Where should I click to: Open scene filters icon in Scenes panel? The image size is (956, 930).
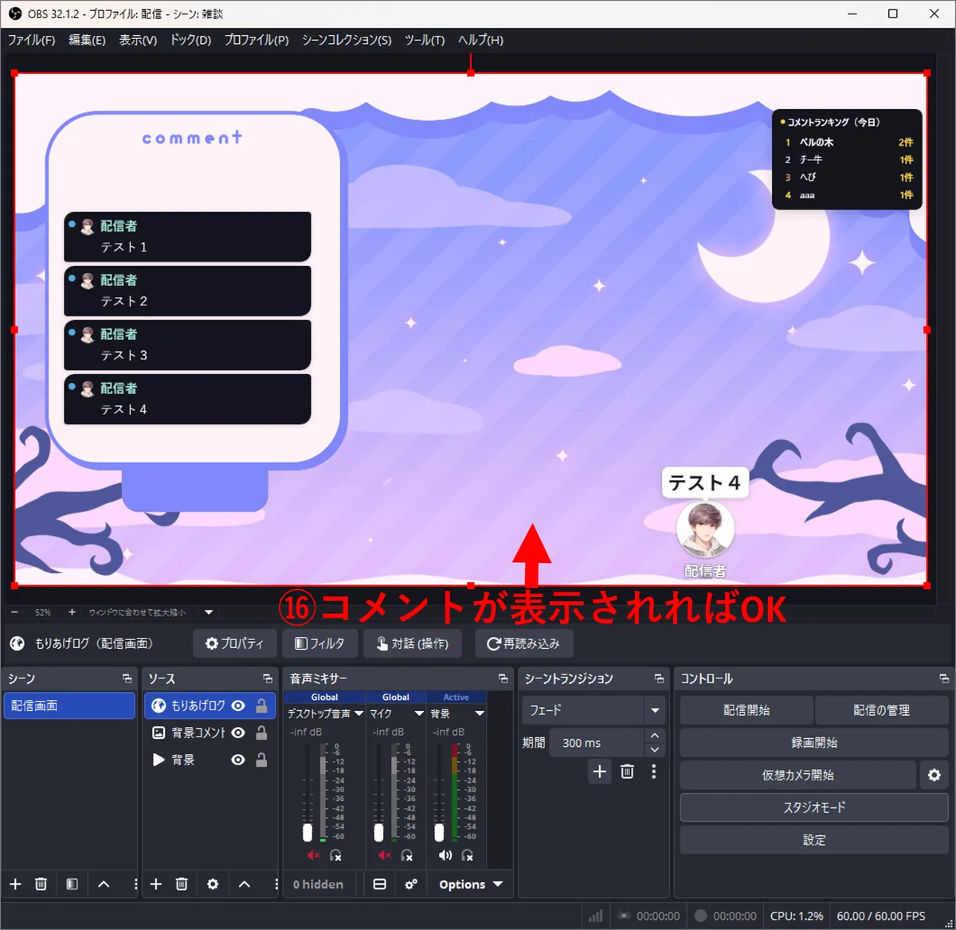(72, 884)
